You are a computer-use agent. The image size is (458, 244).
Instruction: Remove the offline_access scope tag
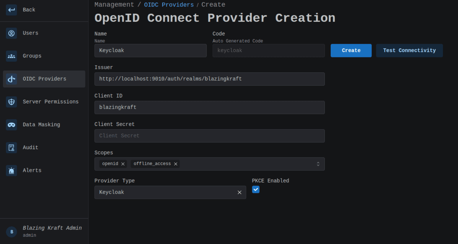pyautogui.click(x=176, y=164)
